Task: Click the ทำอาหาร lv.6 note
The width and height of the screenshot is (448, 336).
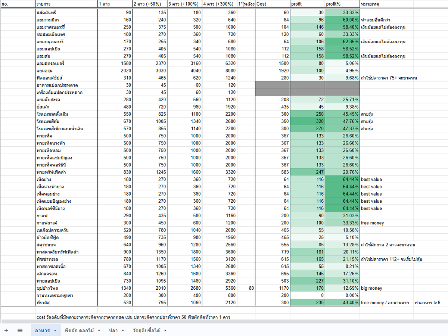Action: [427, 303]
